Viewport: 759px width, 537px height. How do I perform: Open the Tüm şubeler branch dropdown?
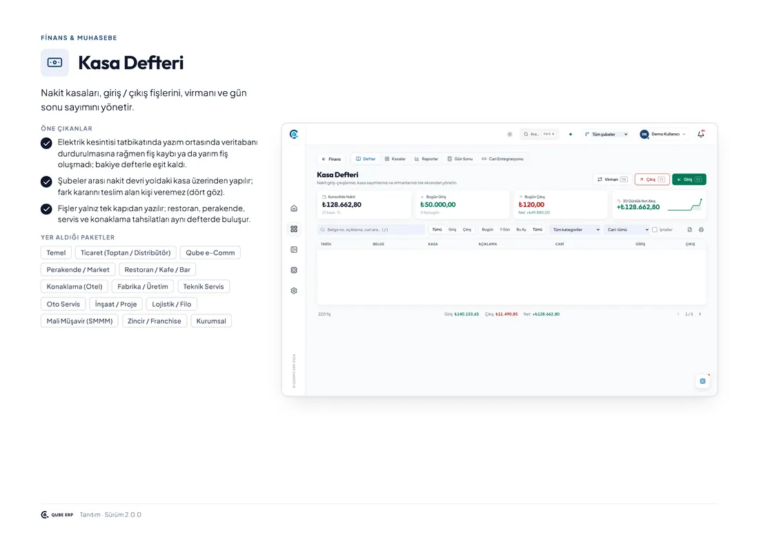click(606, 134)
